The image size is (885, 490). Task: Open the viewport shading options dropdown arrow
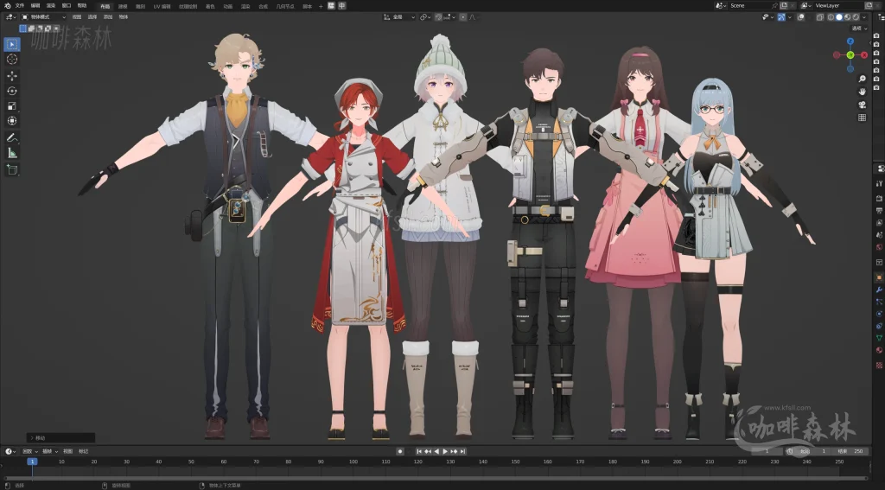point(864,17)
